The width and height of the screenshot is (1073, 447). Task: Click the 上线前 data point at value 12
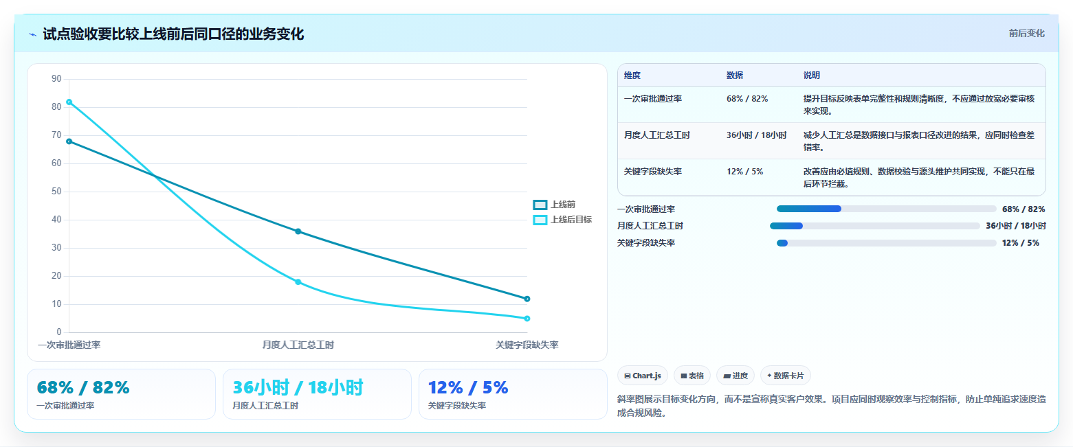(527, 299)
